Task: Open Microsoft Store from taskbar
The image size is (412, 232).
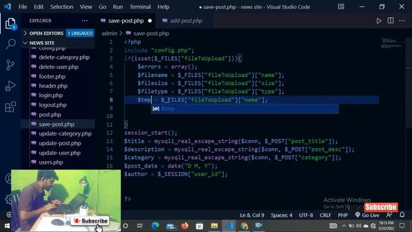Action: pyautogui.click(x=200, y=226)
